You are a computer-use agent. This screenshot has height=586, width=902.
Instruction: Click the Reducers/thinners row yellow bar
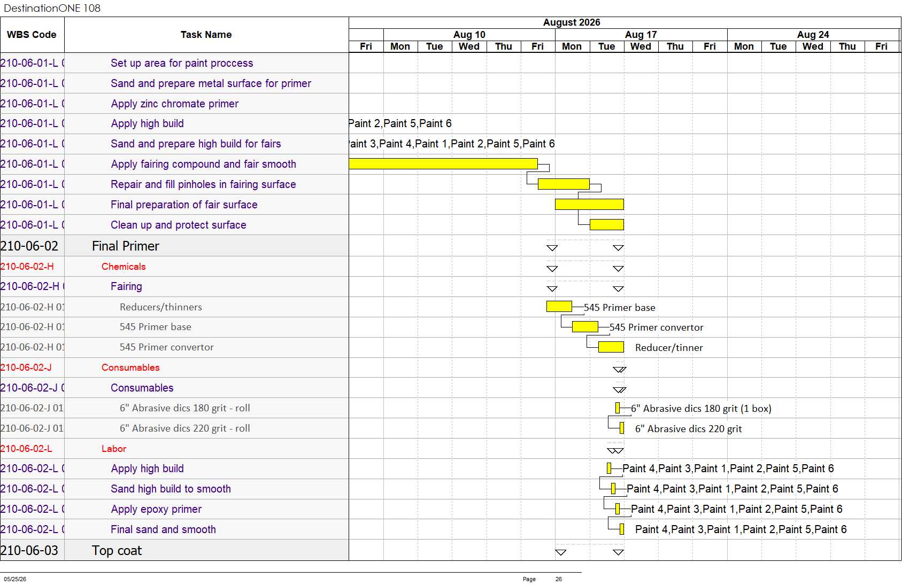pos(559,307)
